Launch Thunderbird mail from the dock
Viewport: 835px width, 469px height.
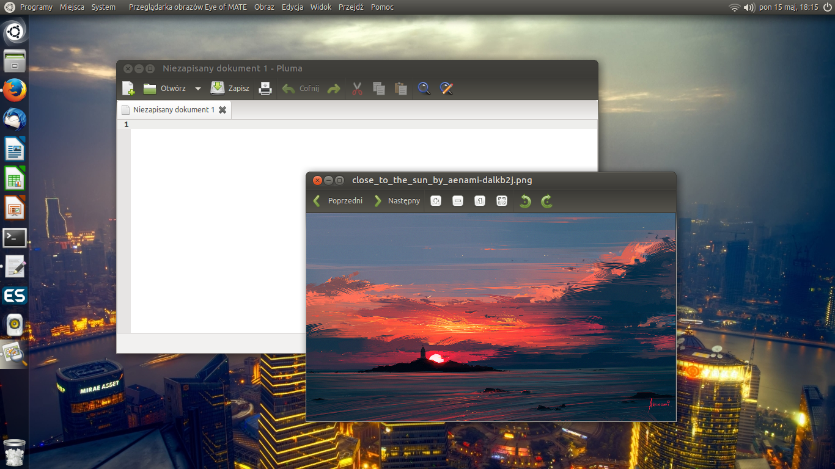click(15, 119)
